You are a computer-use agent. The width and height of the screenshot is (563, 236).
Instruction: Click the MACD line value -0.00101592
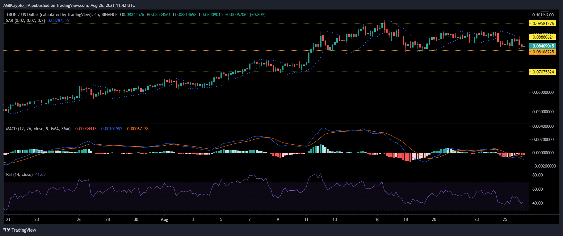pyautogui.click(x=111, y=129)
